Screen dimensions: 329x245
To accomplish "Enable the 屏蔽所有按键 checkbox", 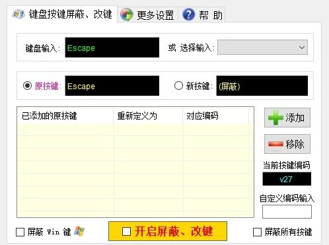I will click(x=257, y=232).
